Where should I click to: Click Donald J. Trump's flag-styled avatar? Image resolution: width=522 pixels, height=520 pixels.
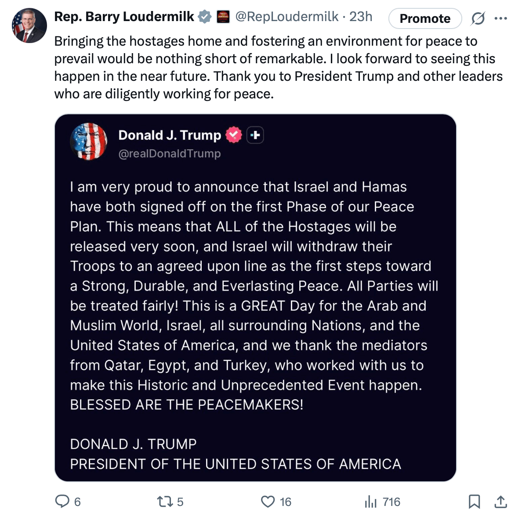point(89,141)
